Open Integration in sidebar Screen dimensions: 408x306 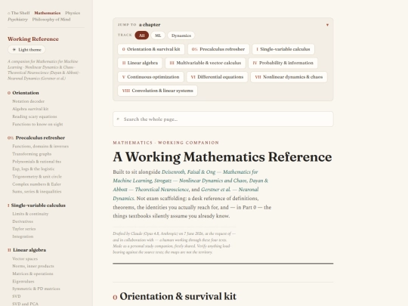tap(23, 236)
